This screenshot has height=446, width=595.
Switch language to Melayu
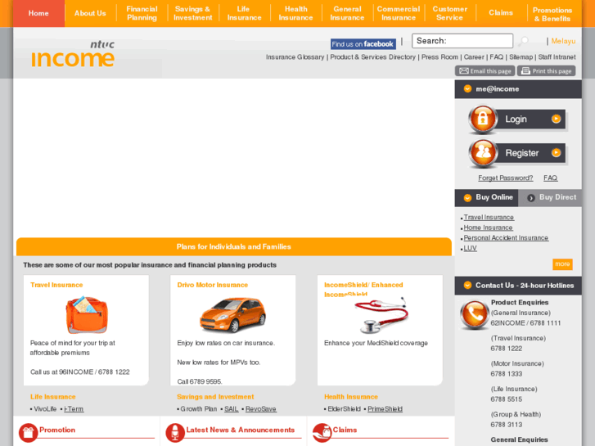pyautogui.click(x=563, y=41)
